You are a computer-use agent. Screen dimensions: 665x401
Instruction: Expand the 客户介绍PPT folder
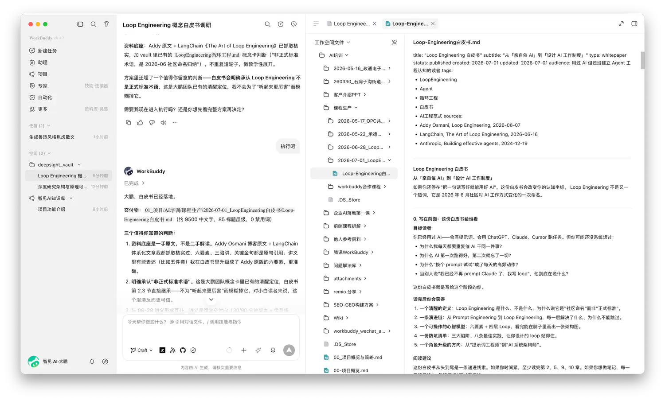click(365, 95)
